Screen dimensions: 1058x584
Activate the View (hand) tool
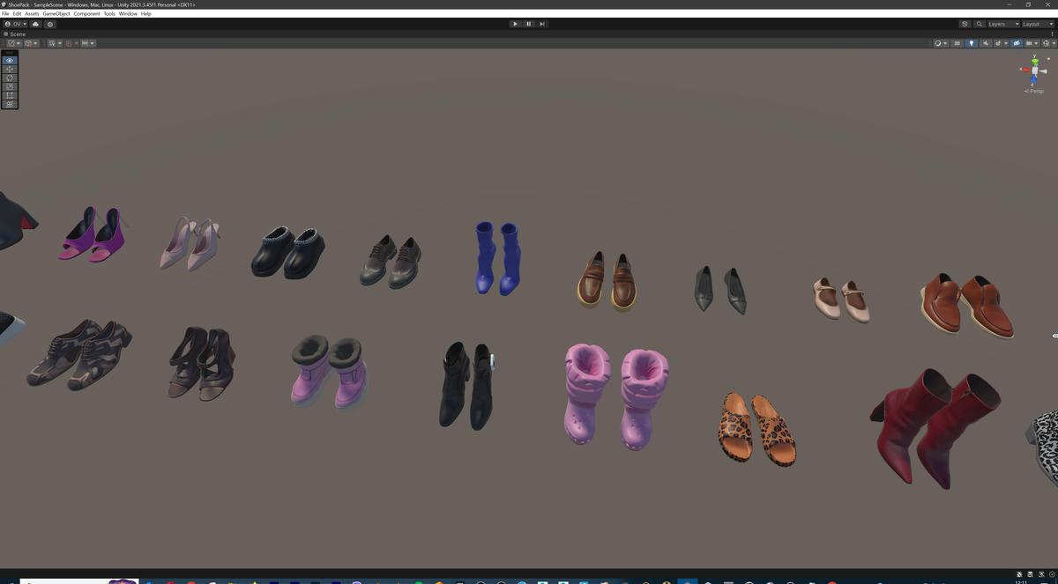click(9, 59)
